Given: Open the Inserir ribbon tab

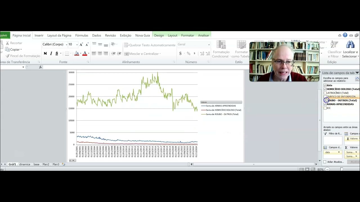Looking at the screenshot, I should [39, 35].
